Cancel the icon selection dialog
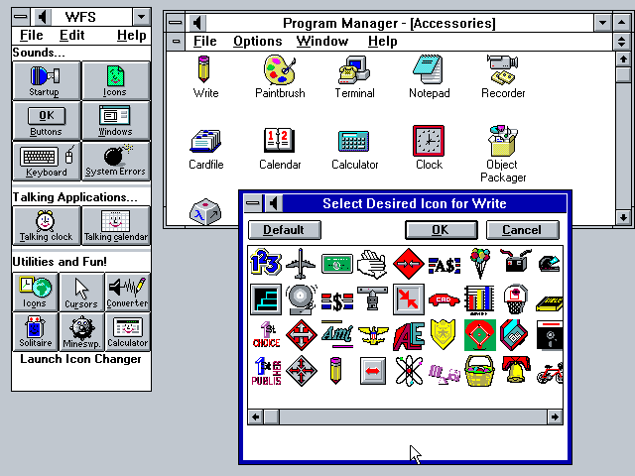Image resolution: width=635 pixels, height=476 pixels. click(523, 230)
